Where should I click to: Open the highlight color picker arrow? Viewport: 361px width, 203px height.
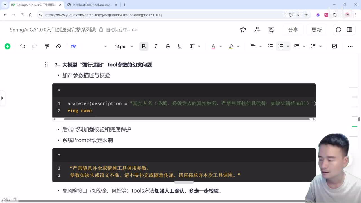238,47
